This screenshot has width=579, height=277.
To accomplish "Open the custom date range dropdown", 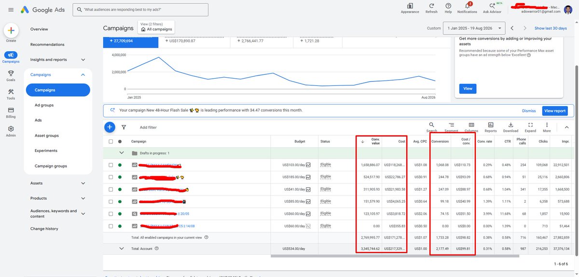I will pos(475,28).
